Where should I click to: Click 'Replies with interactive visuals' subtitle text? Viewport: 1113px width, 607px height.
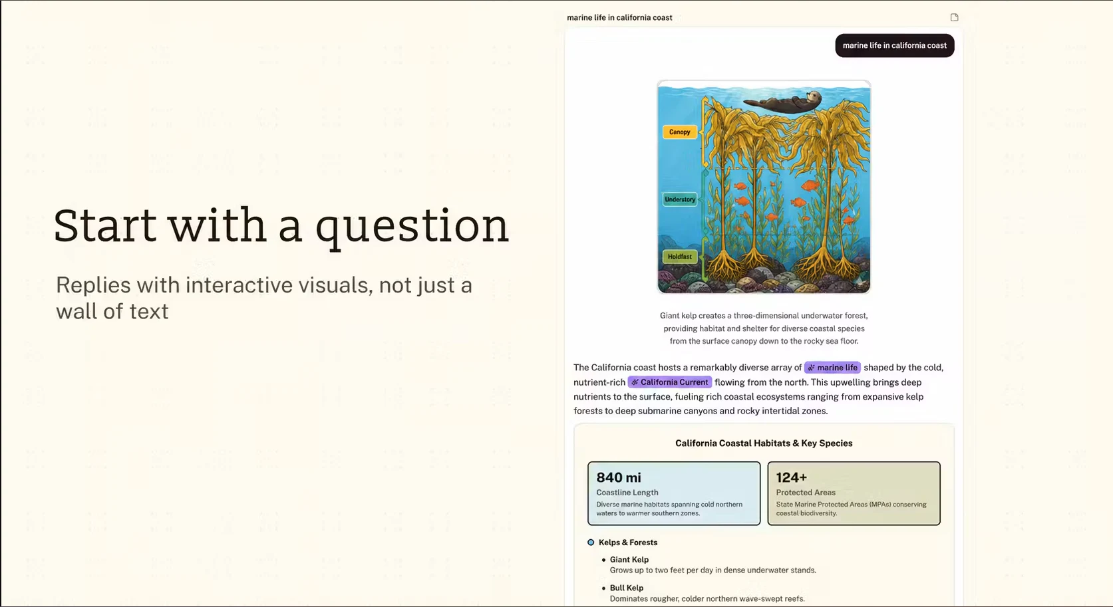pyautogui.click(x=264, y=298)
